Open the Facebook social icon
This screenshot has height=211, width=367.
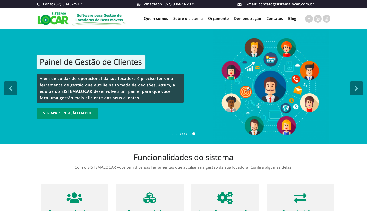309,19
